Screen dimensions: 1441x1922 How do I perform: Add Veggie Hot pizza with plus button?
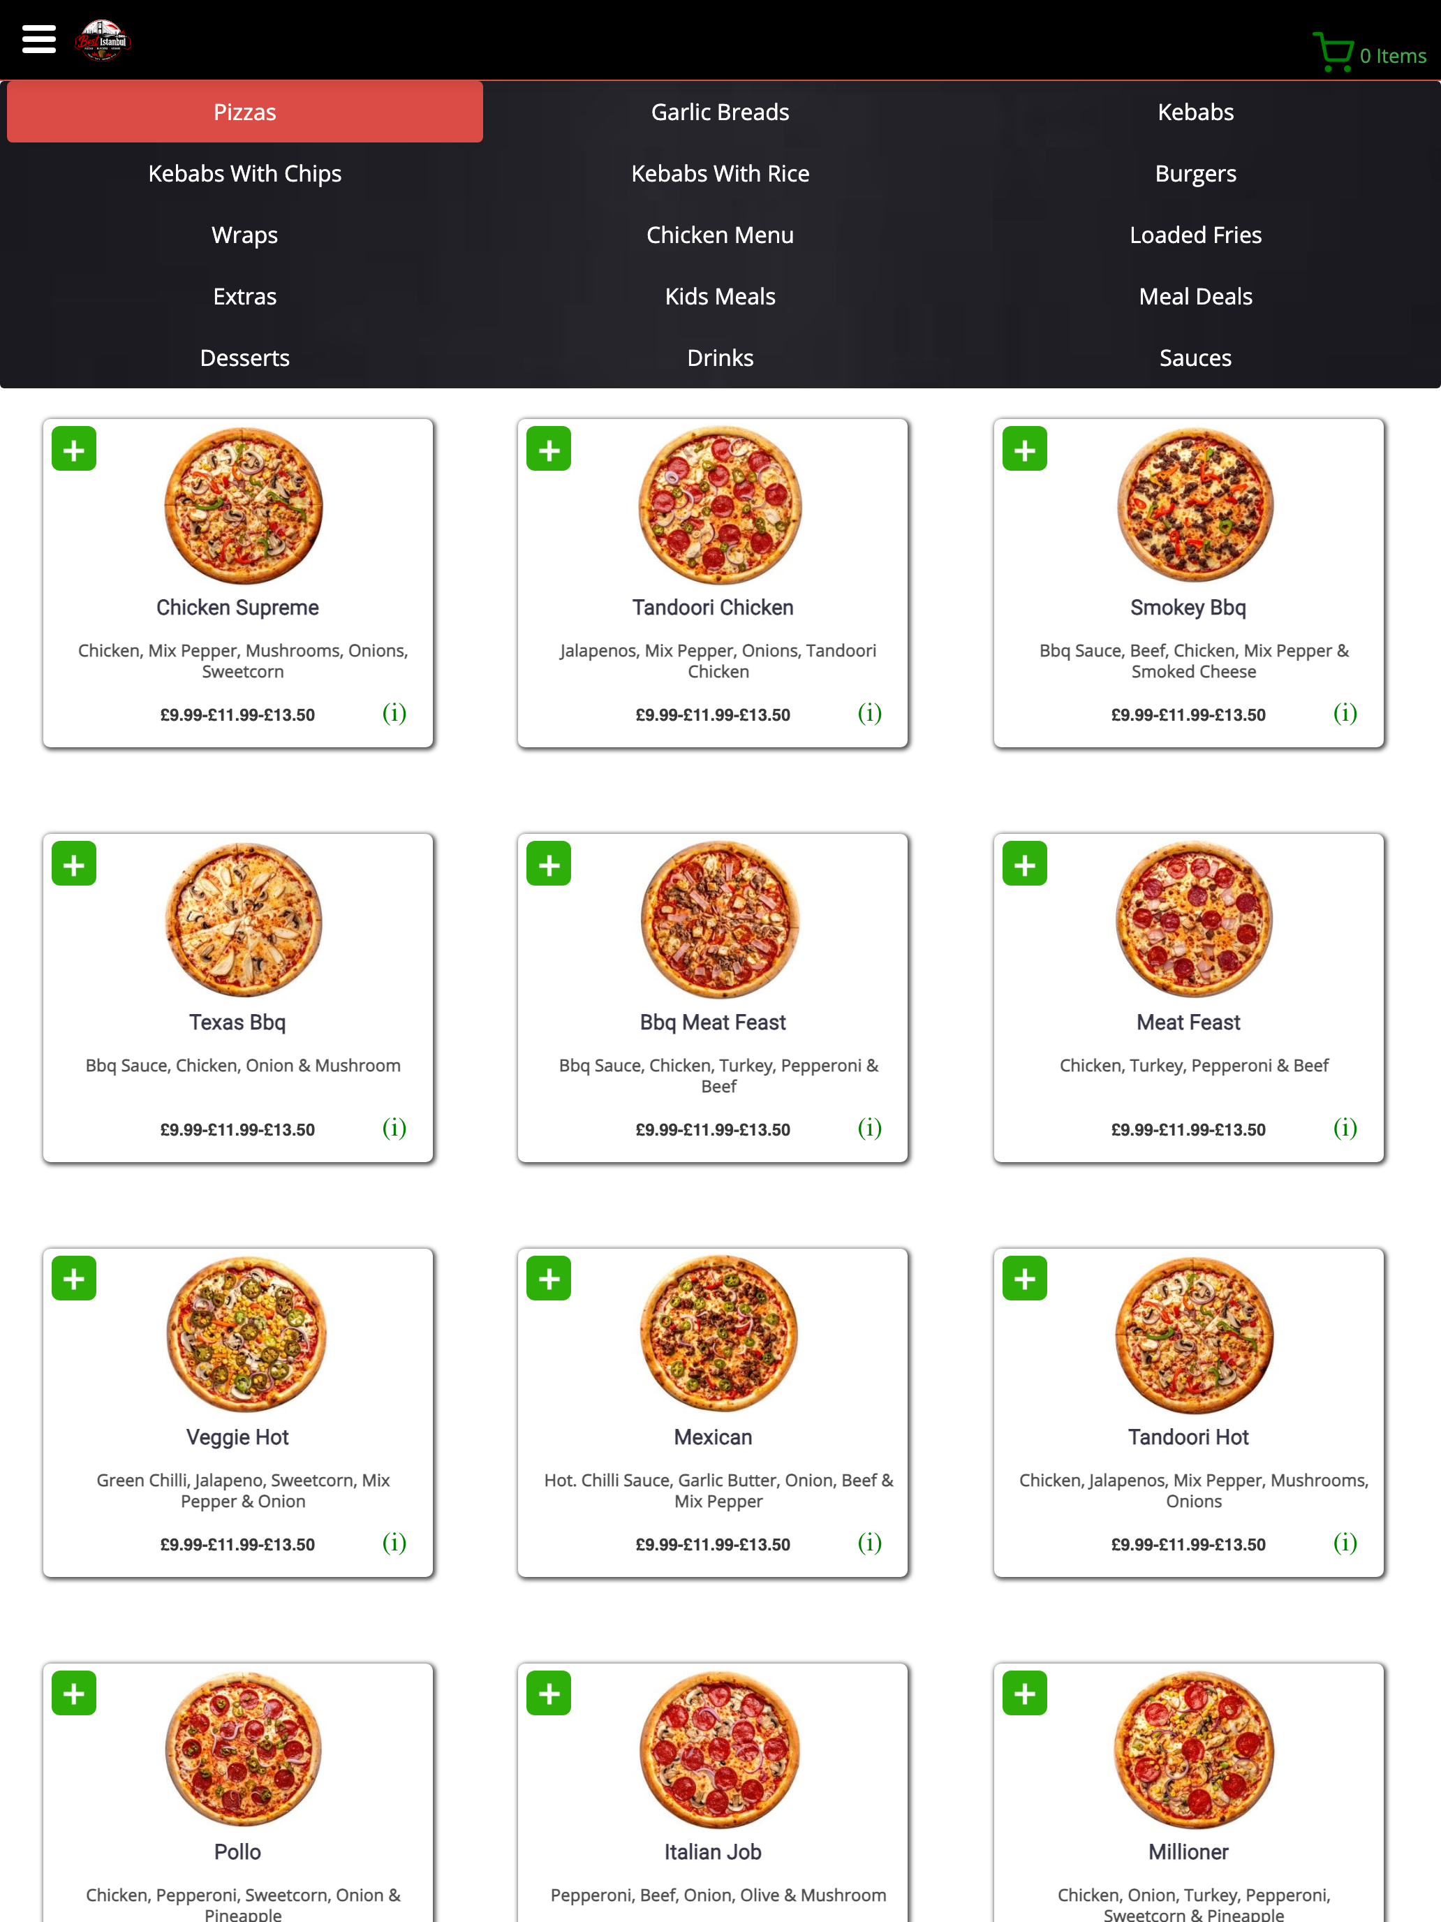[74, 1278]
